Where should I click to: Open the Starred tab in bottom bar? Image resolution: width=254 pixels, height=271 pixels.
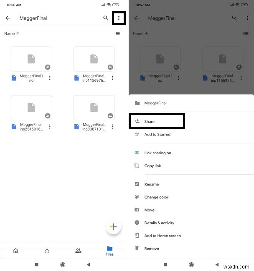pyautogui.click(x=47, y=251)
